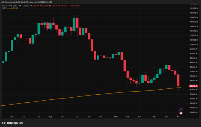Click the 100,000.00 price axis label
201x127 pixels.
(194, 45)
